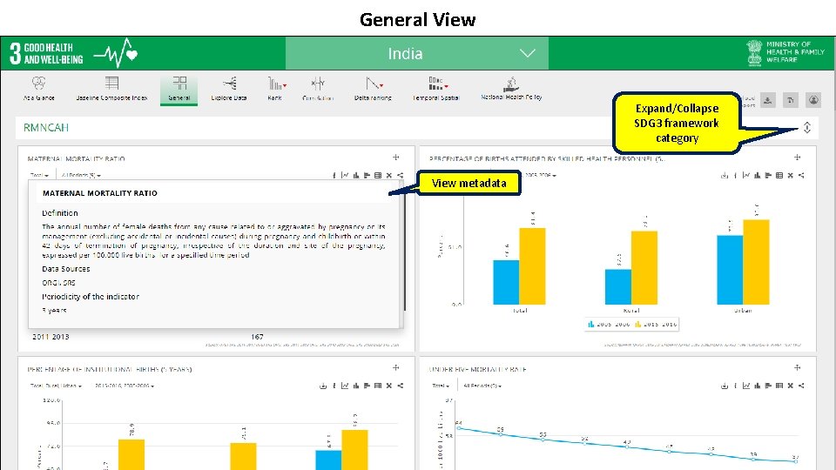Switch Maternal Mortality card to column chart
The width and height of the screenshot is (836, 470).
[x=356, y=175]
